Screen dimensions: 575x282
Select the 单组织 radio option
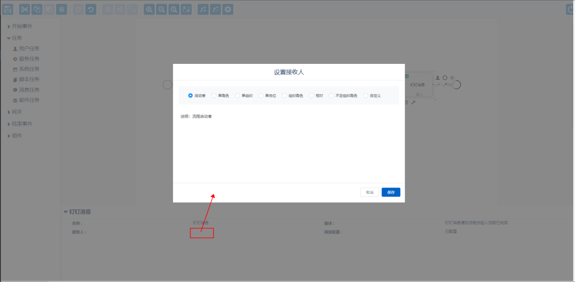pyautogui.click(x=237, y=96)
